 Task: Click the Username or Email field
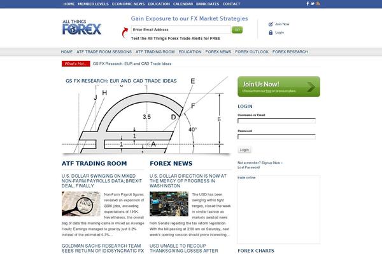tap(276, 121)
